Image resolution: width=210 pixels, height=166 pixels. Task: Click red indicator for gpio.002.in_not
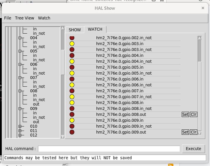pyautogui.click(x=72, y=38)
